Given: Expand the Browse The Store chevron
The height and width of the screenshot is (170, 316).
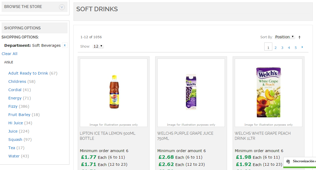Looking at the screenshot, I should 62,7.
